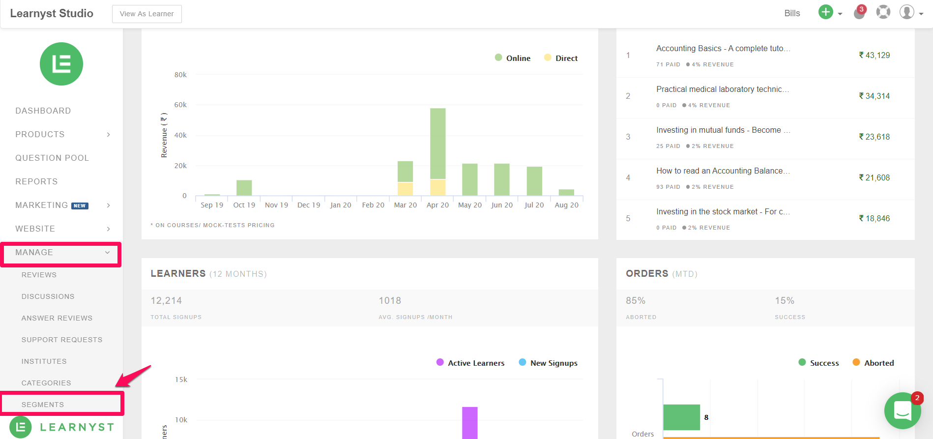Open Accounting Basics course row
This screenshot has height=439, width=933.
[x=765, y=56]
